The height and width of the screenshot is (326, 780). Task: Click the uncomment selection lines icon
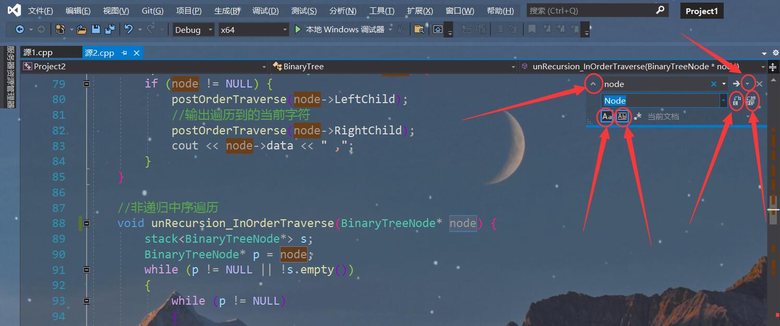514,30
